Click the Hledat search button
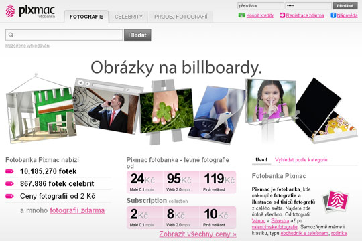 137,35
